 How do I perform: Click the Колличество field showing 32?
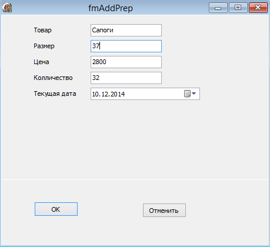[x=126, y=78]
